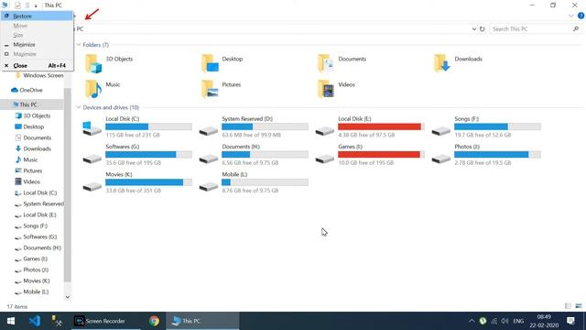Image resolution: width=586 pixels, height=330 pixels.
Task: Click the refresh icon beside the address bar
Action: (x=483, y=28)
